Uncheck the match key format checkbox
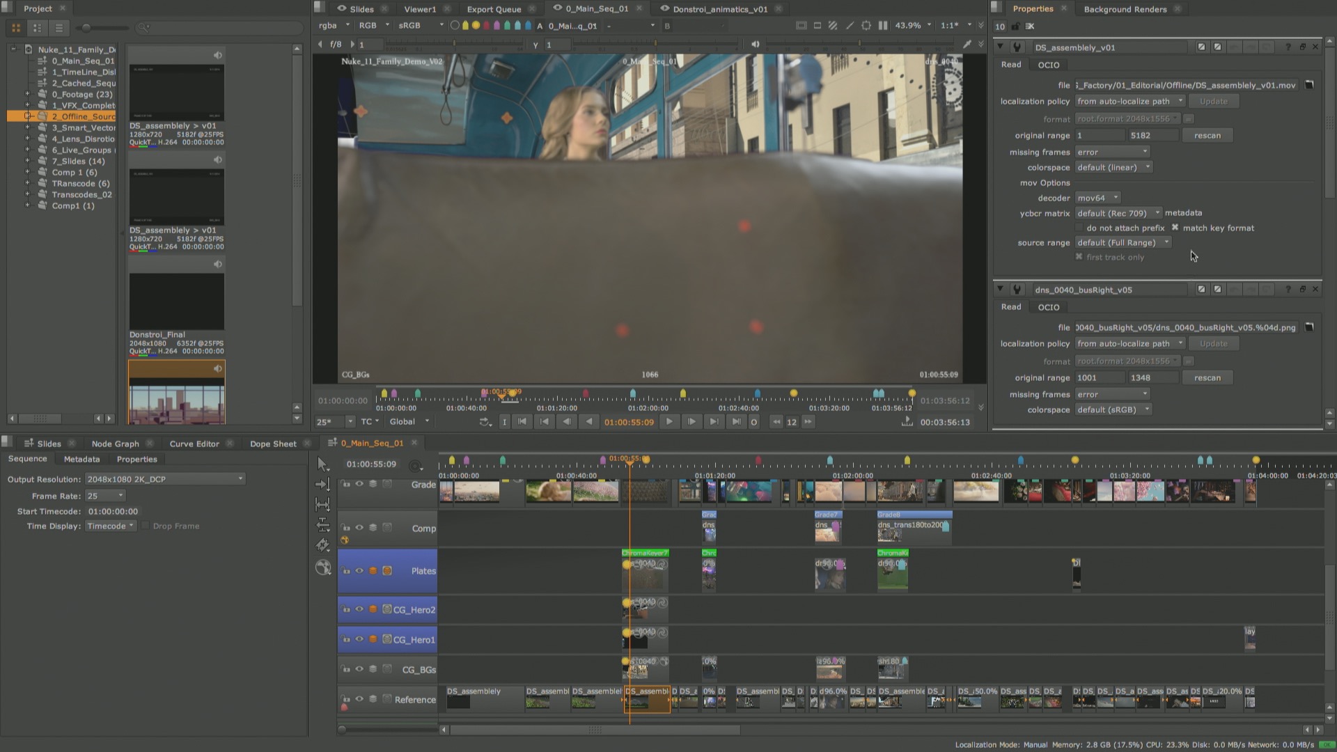The height and width of the screenshot is (752, 1337). coord(1175,228)
